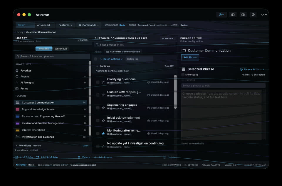Switch to the Advanced workspace tab
This screenshot has height=186, width=282.
tap(43, 25)
